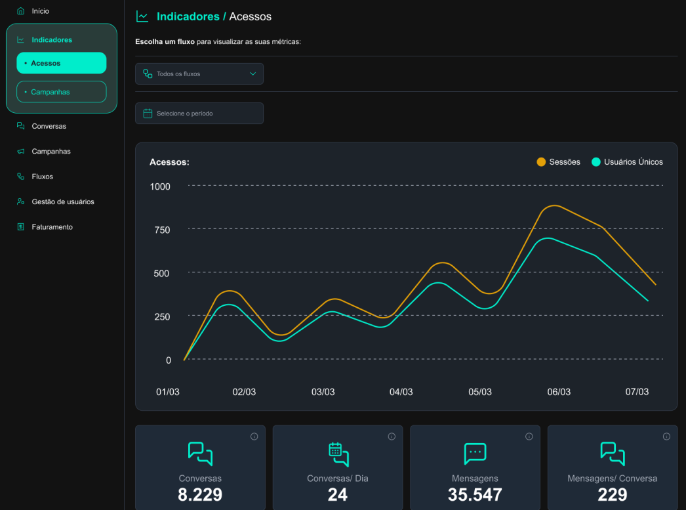The height and width of the screenshot is (510, 686).
Task: Select the Conversas chat bubble icon
Action: click(20, 125)
